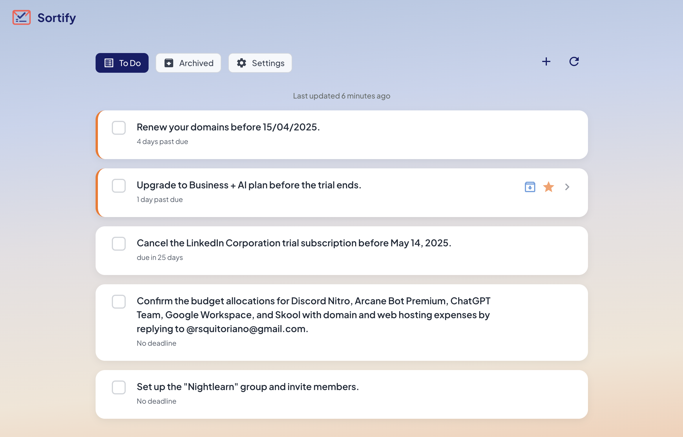Open the Cancel LinkedIn subscription task card
Viewport: 683px width, 437px height.
click(x=294, y=243)
